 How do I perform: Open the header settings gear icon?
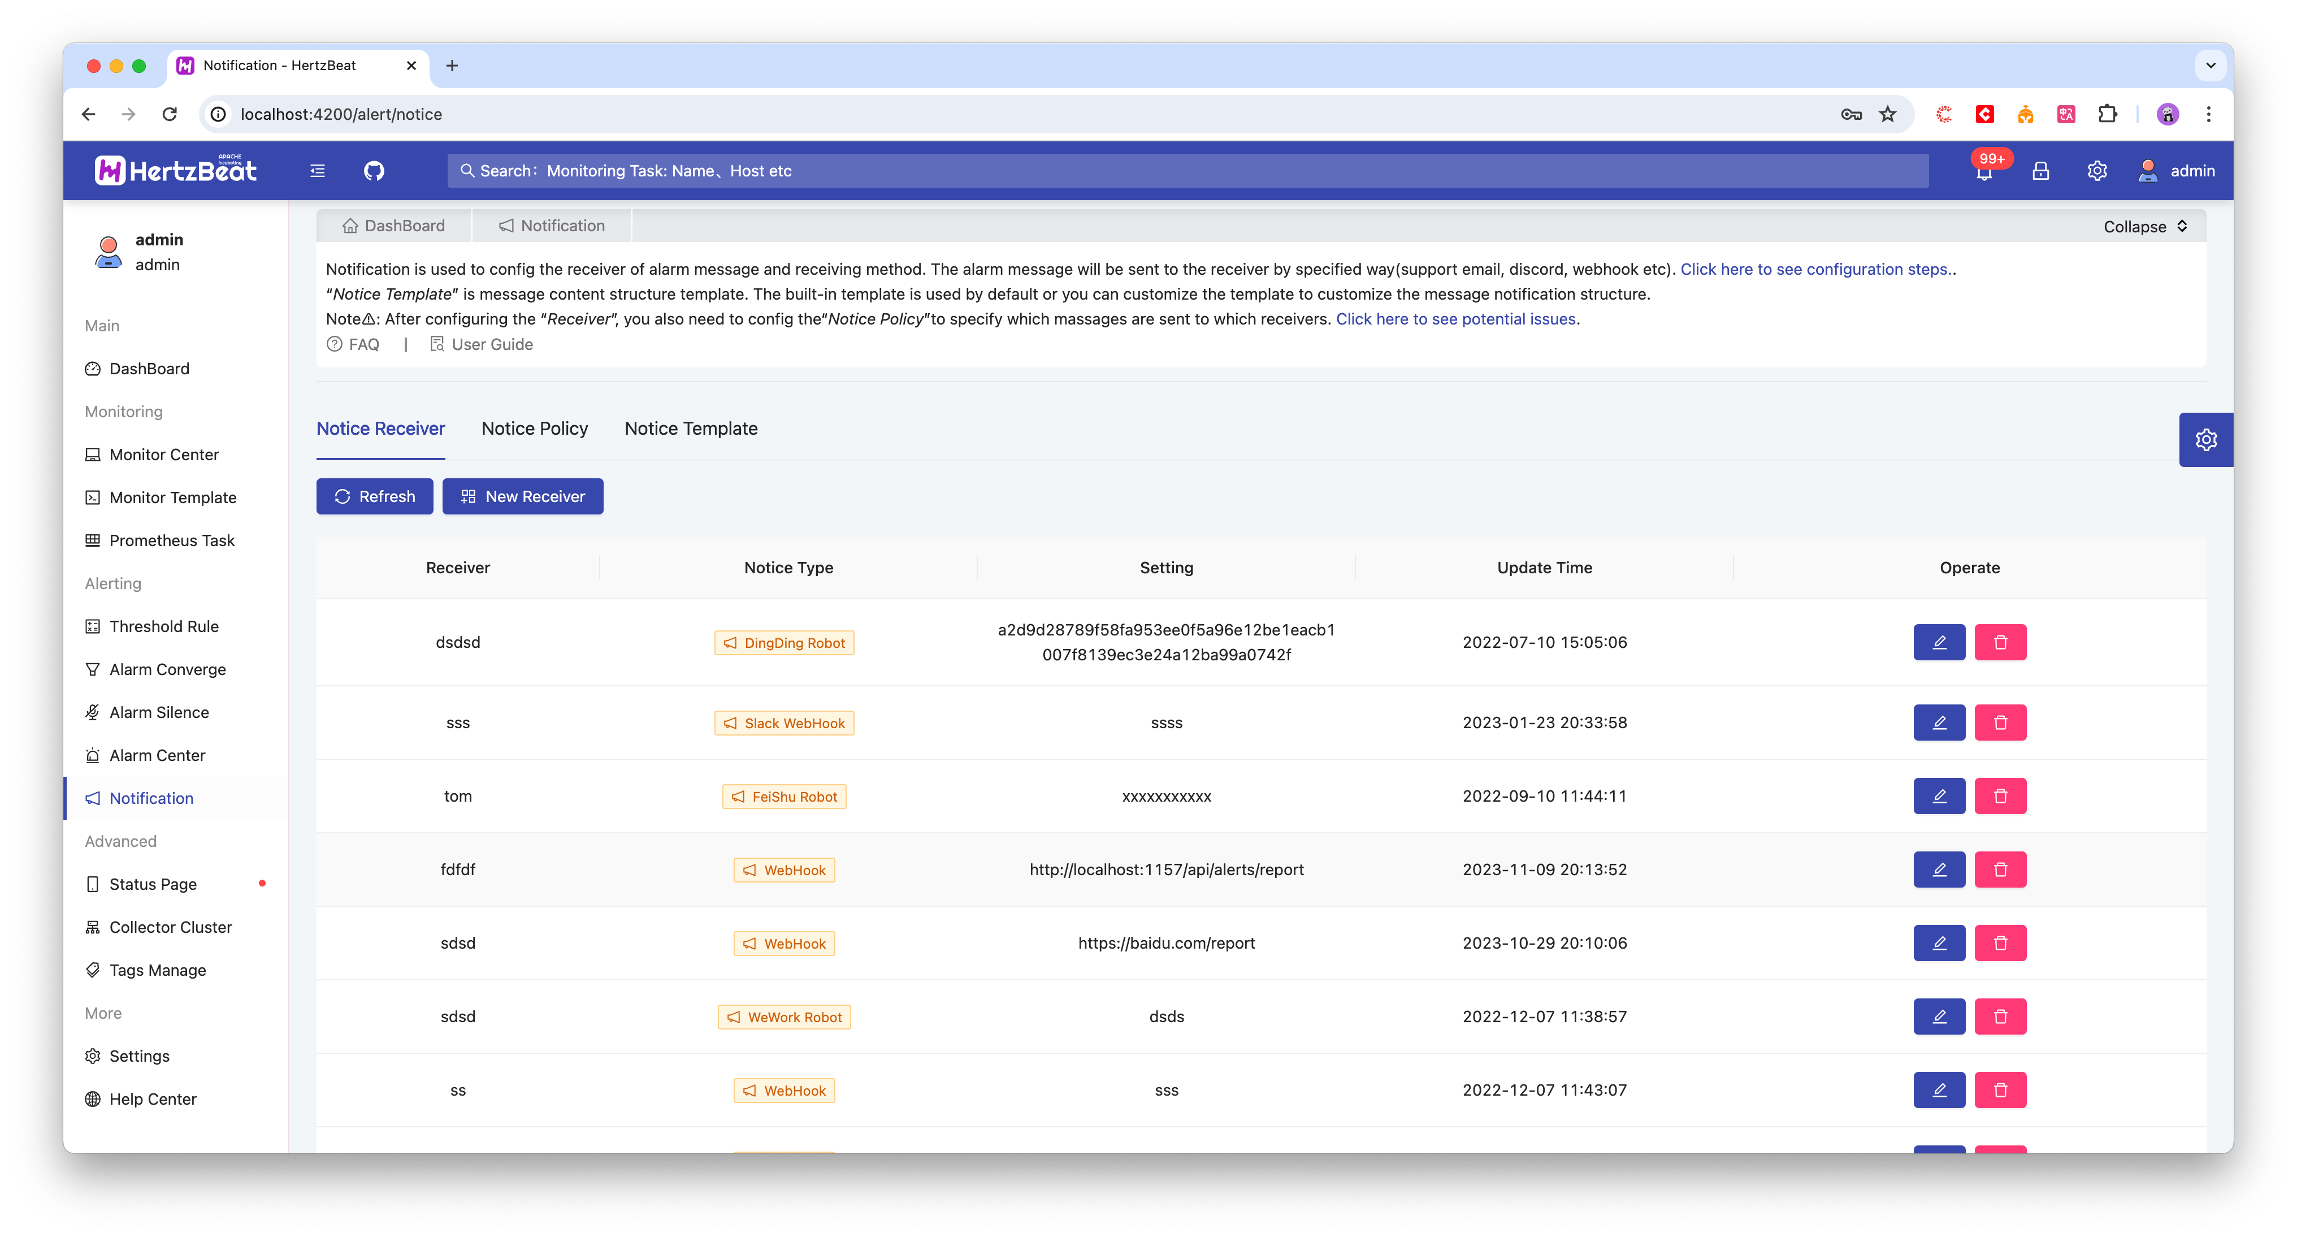[x=2096, y=171]
